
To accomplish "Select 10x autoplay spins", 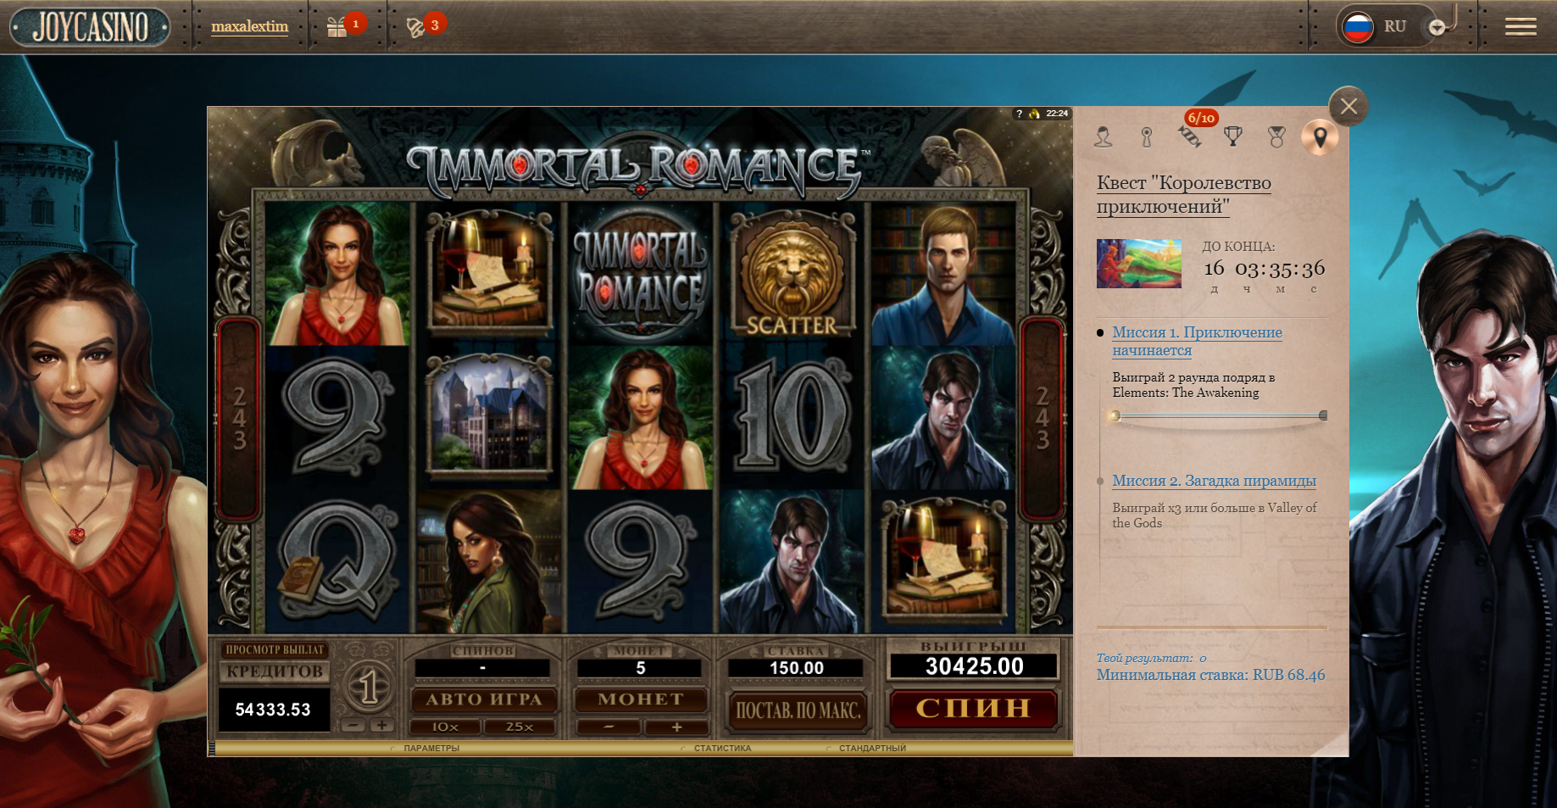I will [x=446, y=727].
